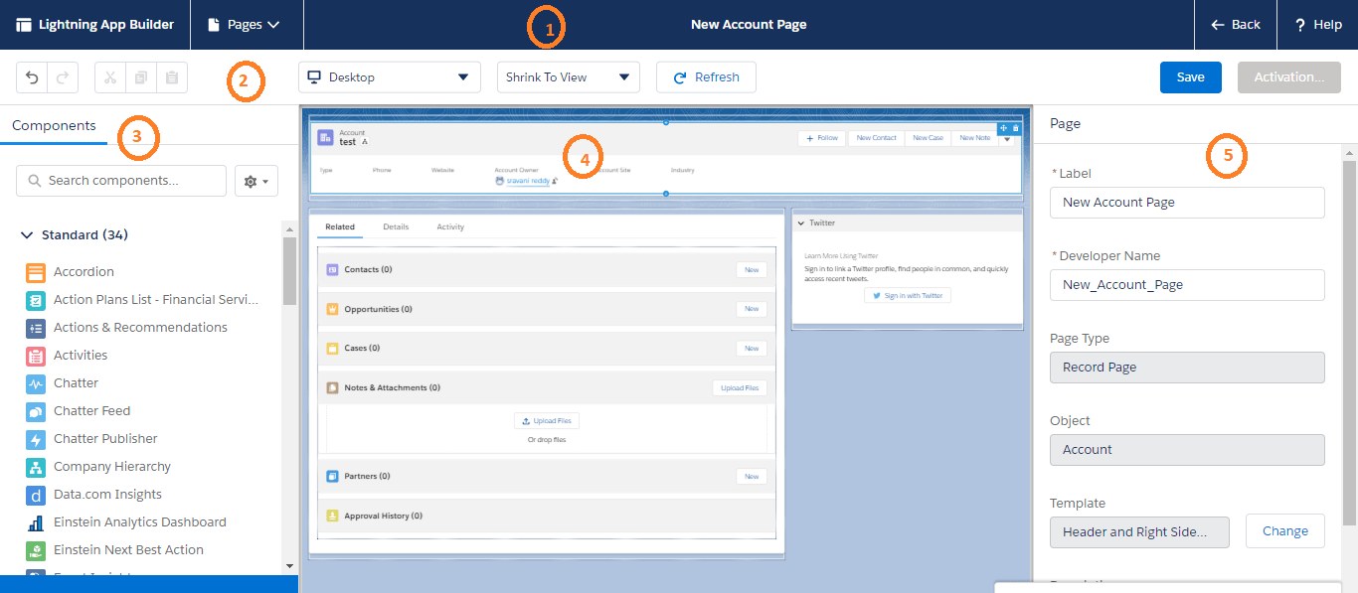1358x593 pixels.
Task: Click Sign in with Twitter button
Action: [x=907, y=296]
